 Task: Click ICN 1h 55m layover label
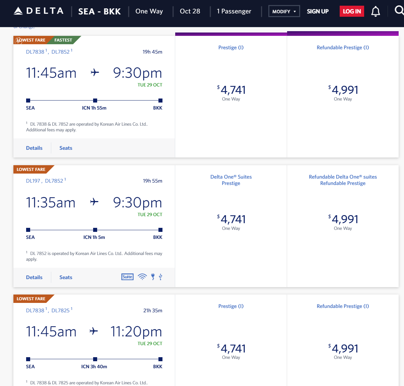(94, 108)
